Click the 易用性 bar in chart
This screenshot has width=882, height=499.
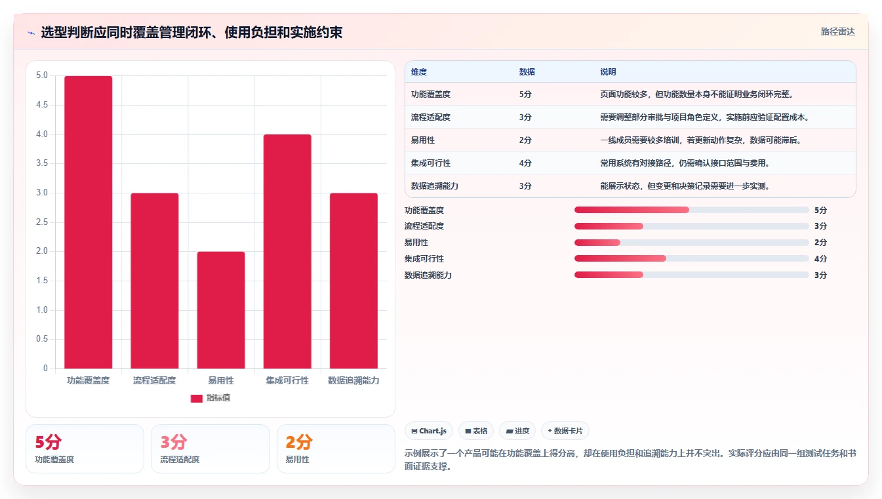click(x=221, y=310)
